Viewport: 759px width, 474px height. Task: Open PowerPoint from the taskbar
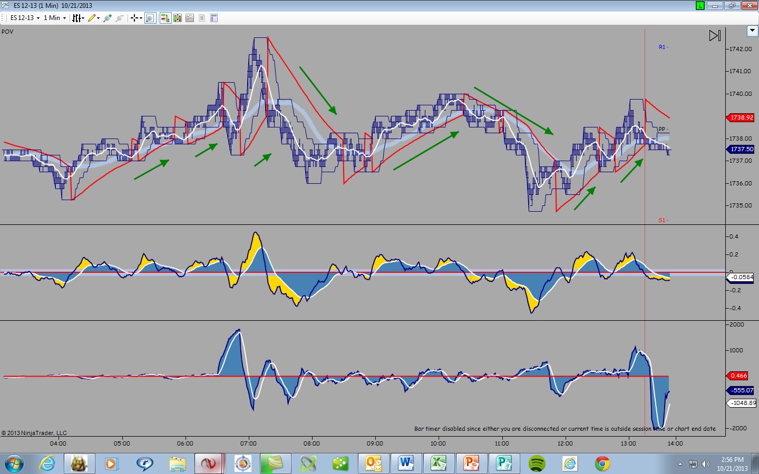tap(471, 464)
